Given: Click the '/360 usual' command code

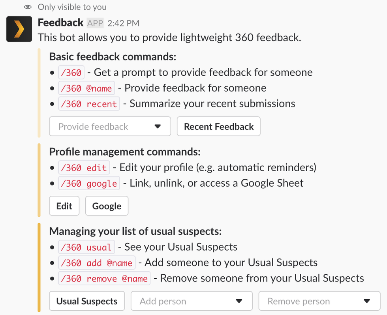Looking at the screenshot, I should click(86, 247).
